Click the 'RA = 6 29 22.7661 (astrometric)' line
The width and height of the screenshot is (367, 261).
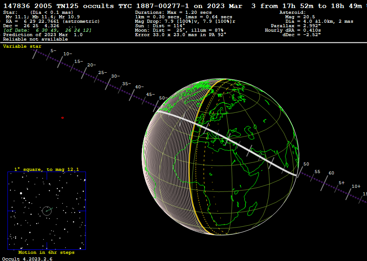pos(53,21)
